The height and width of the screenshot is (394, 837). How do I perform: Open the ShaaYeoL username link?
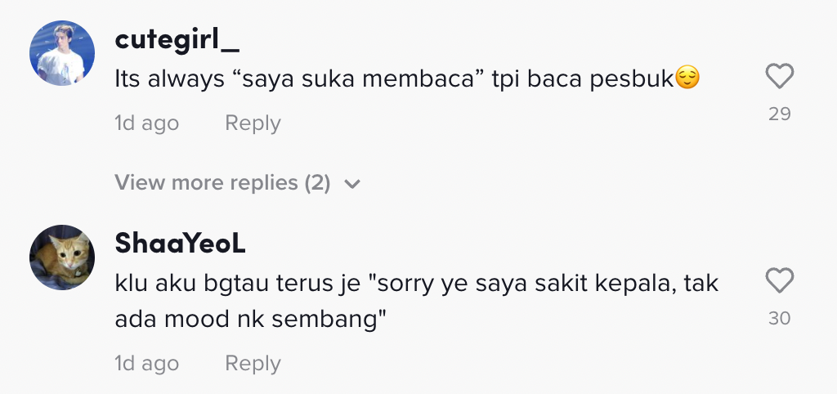(180, 243)
